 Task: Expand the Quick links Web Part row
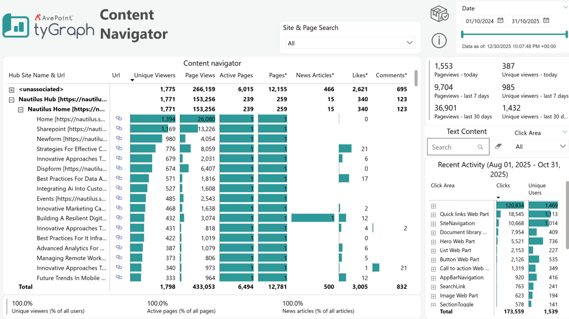click(434, 215)
